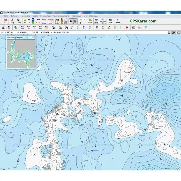Select the Wpt waypoint tool
The image size is (181, 181).
click(x=25, y=21)
